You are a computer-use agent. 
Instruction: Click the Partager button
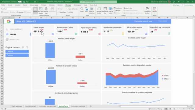[x=176, y=5]
